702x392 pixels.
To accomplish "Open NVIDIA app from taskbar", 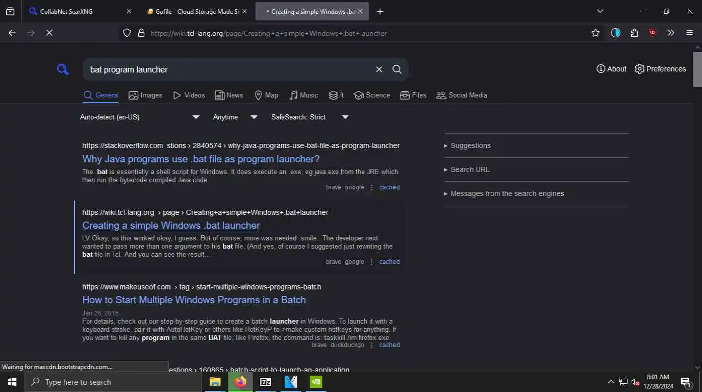I will 316,382.
